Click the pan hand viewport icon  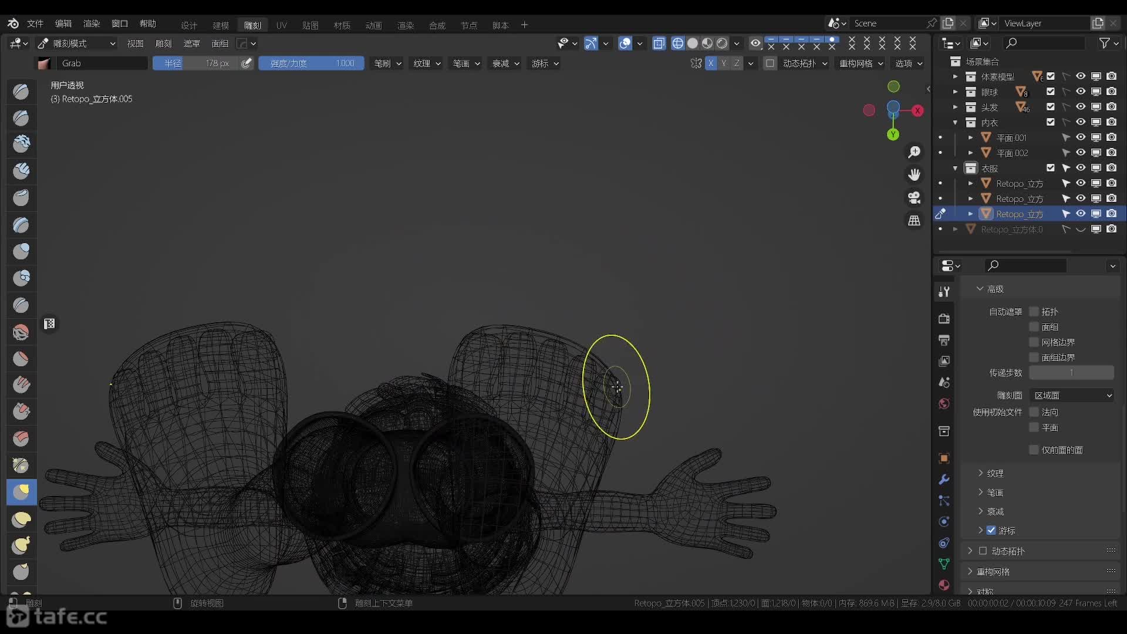pos(914,175)
